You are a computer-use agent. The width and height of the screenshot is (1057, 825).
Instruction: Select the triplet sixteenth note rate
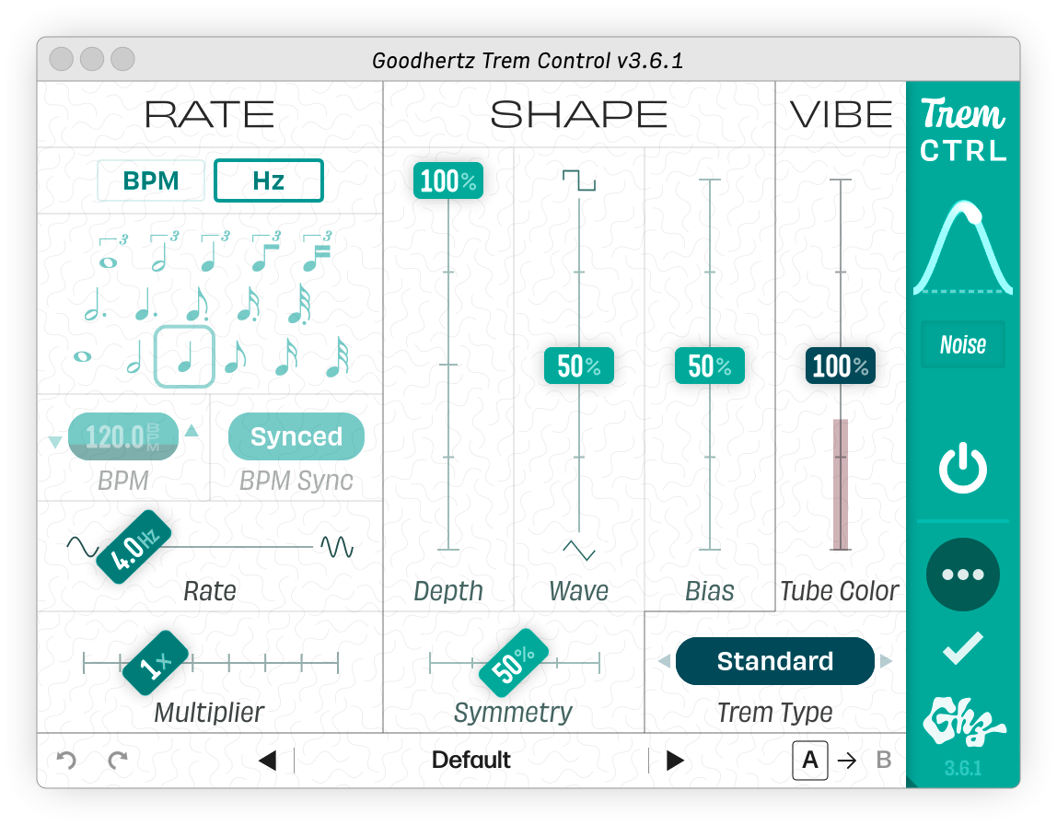tap(316, 251)
